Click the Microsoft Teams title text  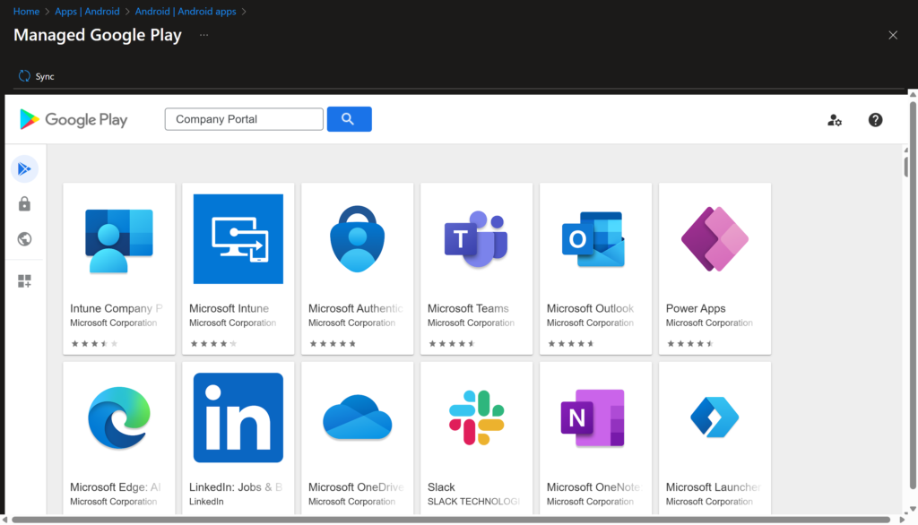point(468,308)
